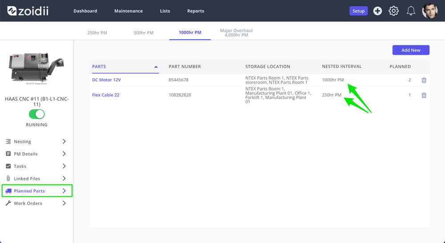Open the Maintenance menu

(x=129, y=11)
